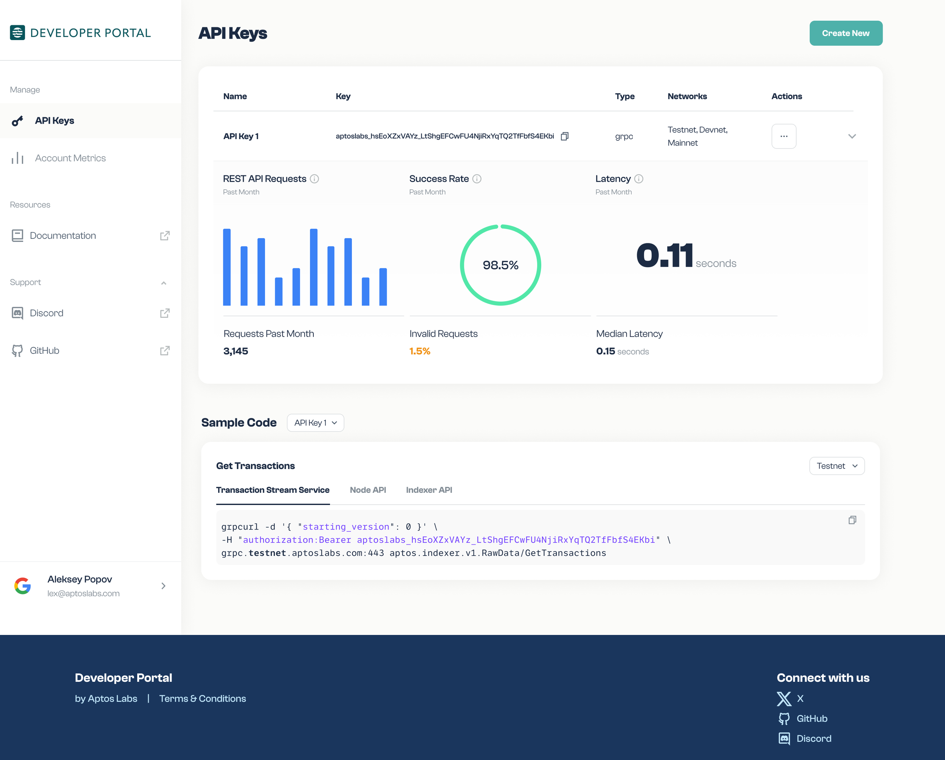945x760 pixels.
Task: Click the REST API requests bar chart
Action: 305,267
